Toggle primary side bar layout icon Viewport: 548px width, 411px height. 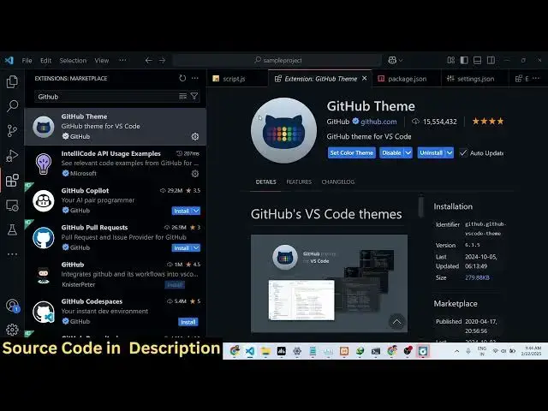464,60
